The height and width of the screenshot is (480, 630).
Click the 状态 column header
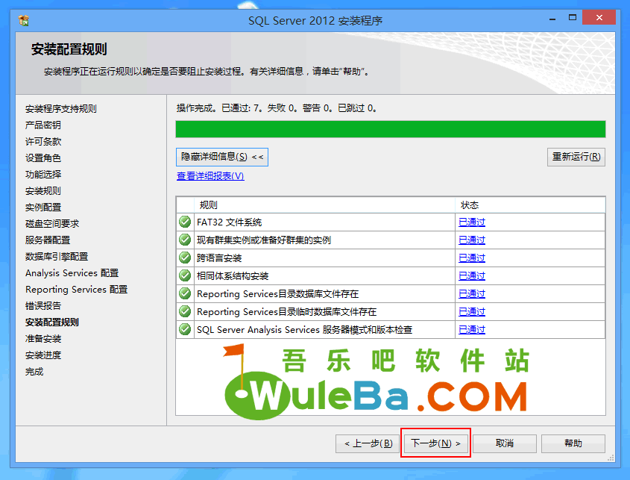coord(530,205)
